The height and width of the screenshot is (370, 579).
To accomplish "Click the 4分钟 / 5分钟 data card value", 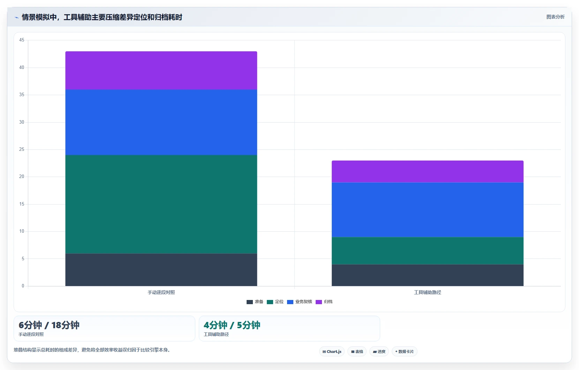I will click(x=232, y=325).
